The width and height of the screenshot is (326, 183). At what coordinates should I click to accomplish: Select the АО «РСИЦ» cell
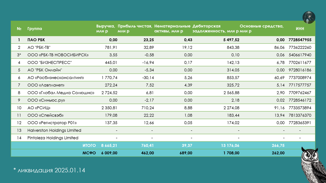(x=39, y=108)
